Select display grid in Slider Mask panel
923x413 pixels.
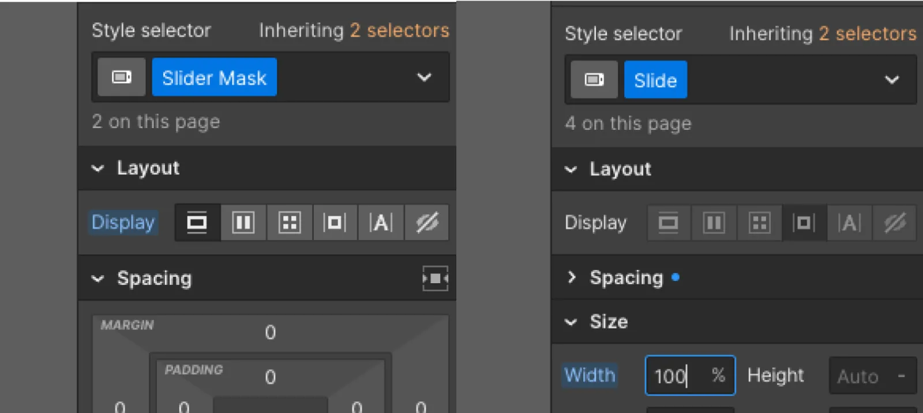click(x=289, y=222)
